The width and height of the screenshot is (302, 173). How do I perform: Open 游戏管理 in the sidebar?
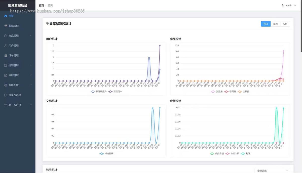[18, 26]
